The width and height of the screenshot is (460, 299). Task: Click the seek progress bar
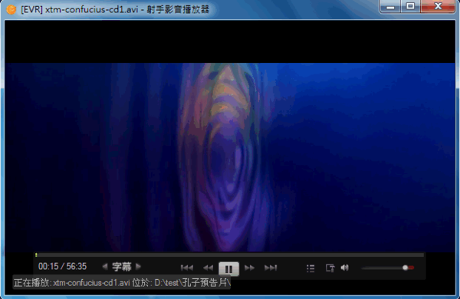[230, 255]
